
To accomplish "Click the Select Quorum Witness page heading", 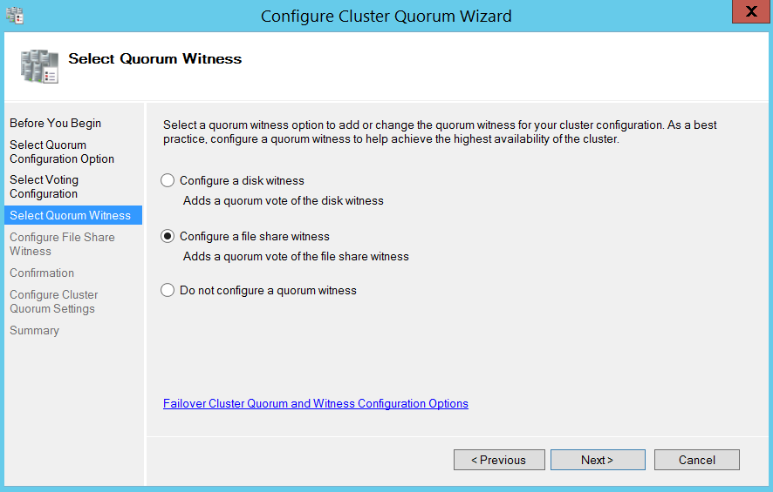I will coord(154,59).
